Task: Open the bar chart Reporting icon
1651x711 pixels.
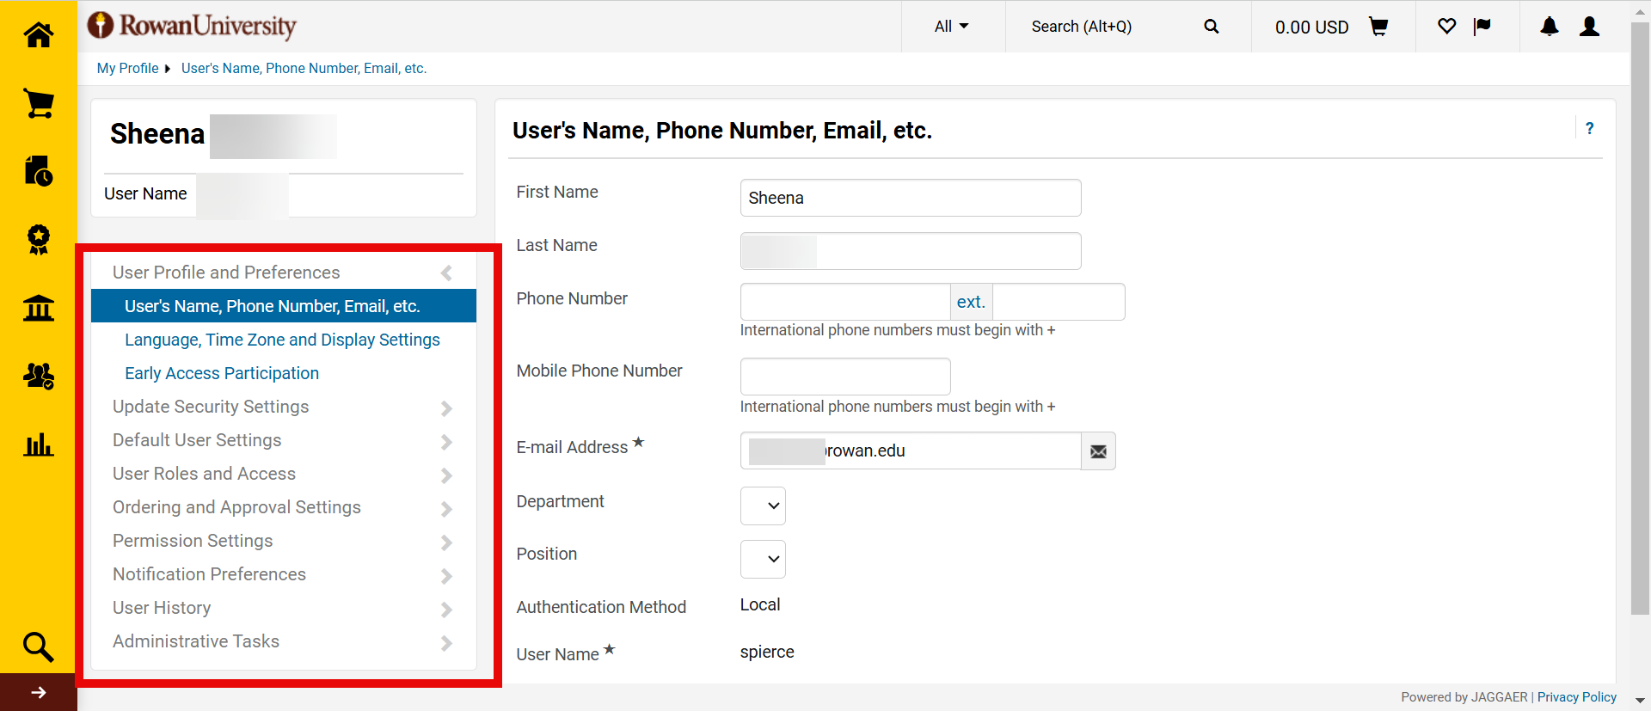Action: [38, 444]
